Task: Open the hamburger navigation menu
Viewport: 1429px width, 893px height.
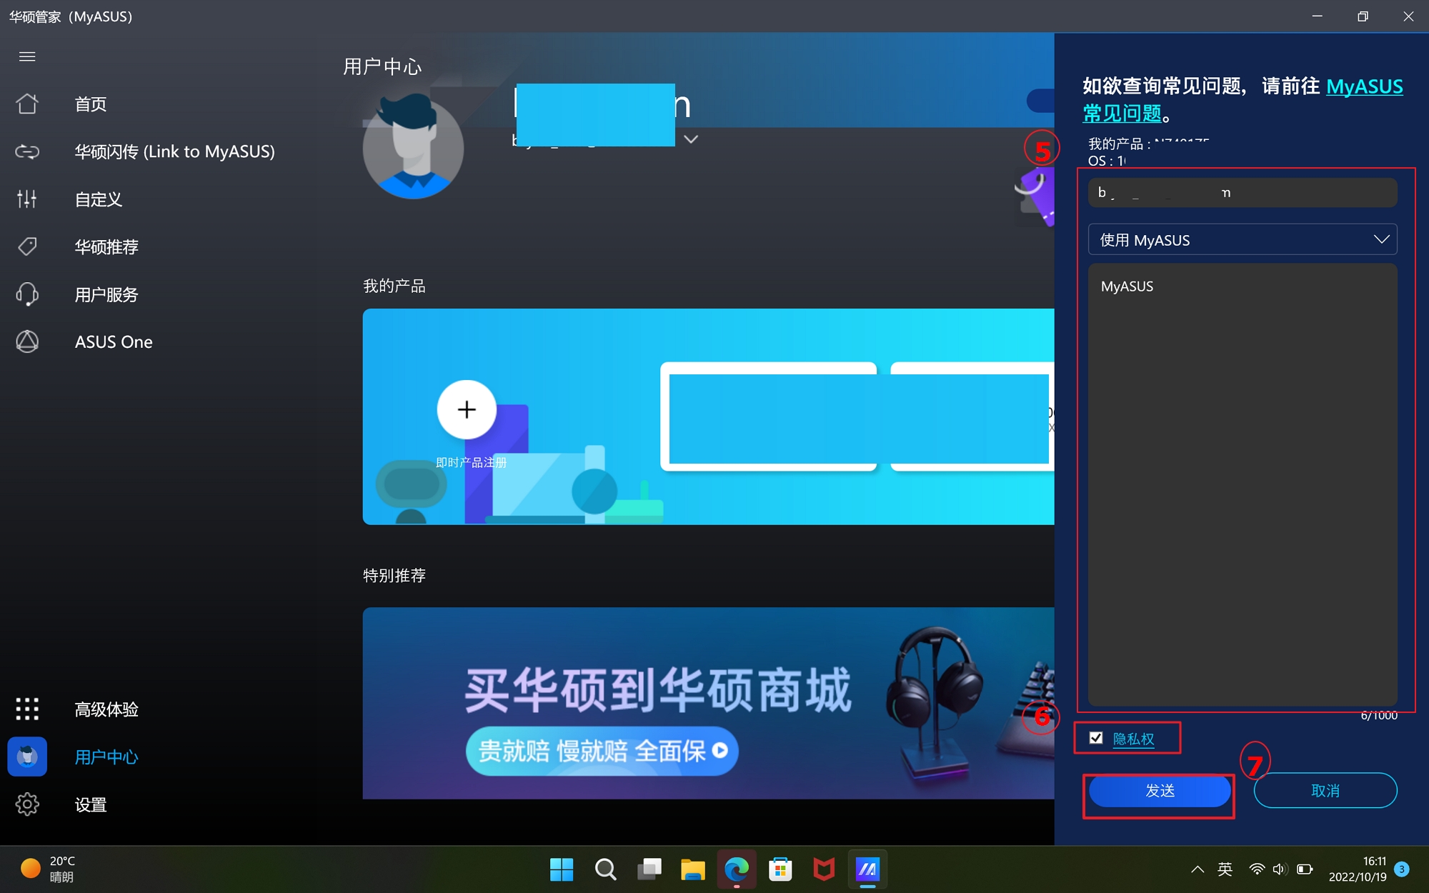Action: (27, 56)
